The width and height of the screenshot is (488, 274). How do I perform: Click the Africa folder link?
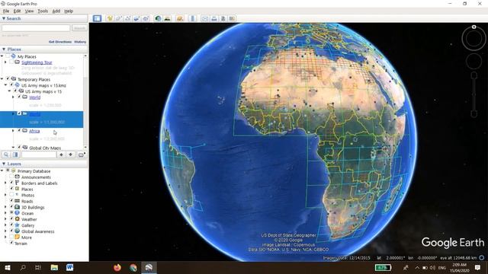pos(34,131)
